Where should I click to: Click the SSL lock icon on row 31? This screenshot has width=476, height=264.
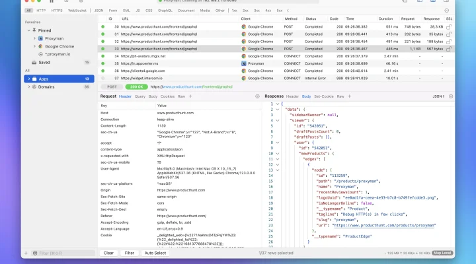pos(449,34)
